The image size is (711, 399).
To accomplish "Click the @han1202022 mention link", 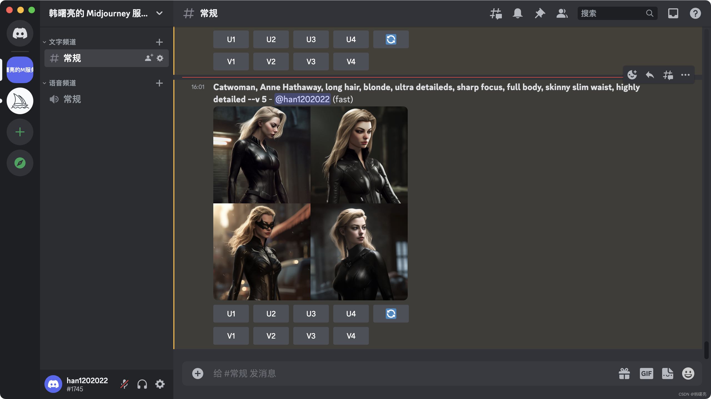I will (x=302, y=99).
